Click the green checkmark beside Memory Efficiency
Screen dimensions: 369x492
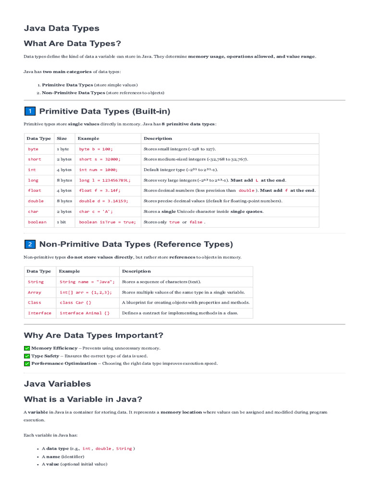pos(27,348)
